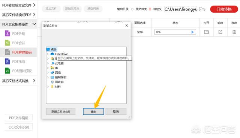Start conversion with blue play arrow
Image resolution: width=240 pixels, height=138 pixels.
click(192, 32)
